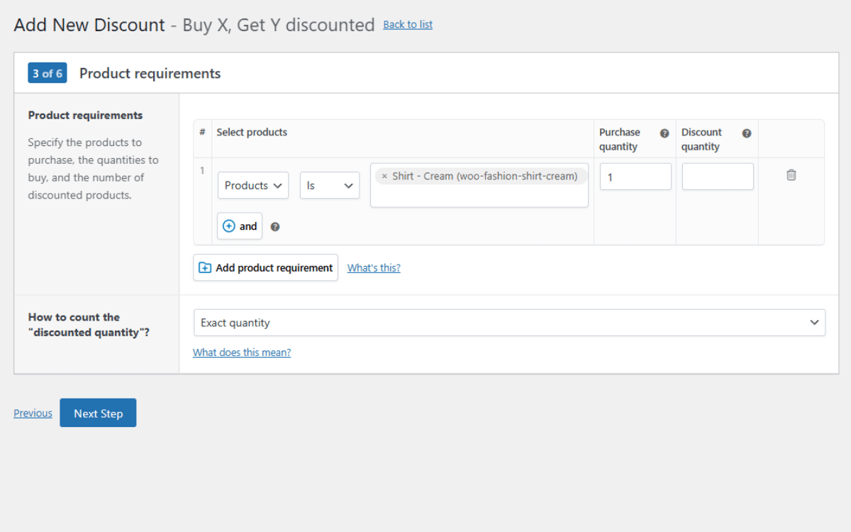Click help icon beside Purchase quantity
The width and height of the screenshot is (851, 532).
click(664, 133)
